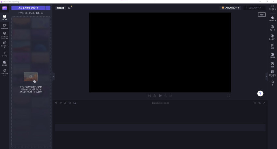The height and width of the screenshot is (149, 277).
Task: Open the 16:9 aspect ratio selector
Action: click(x=262, y=14)
